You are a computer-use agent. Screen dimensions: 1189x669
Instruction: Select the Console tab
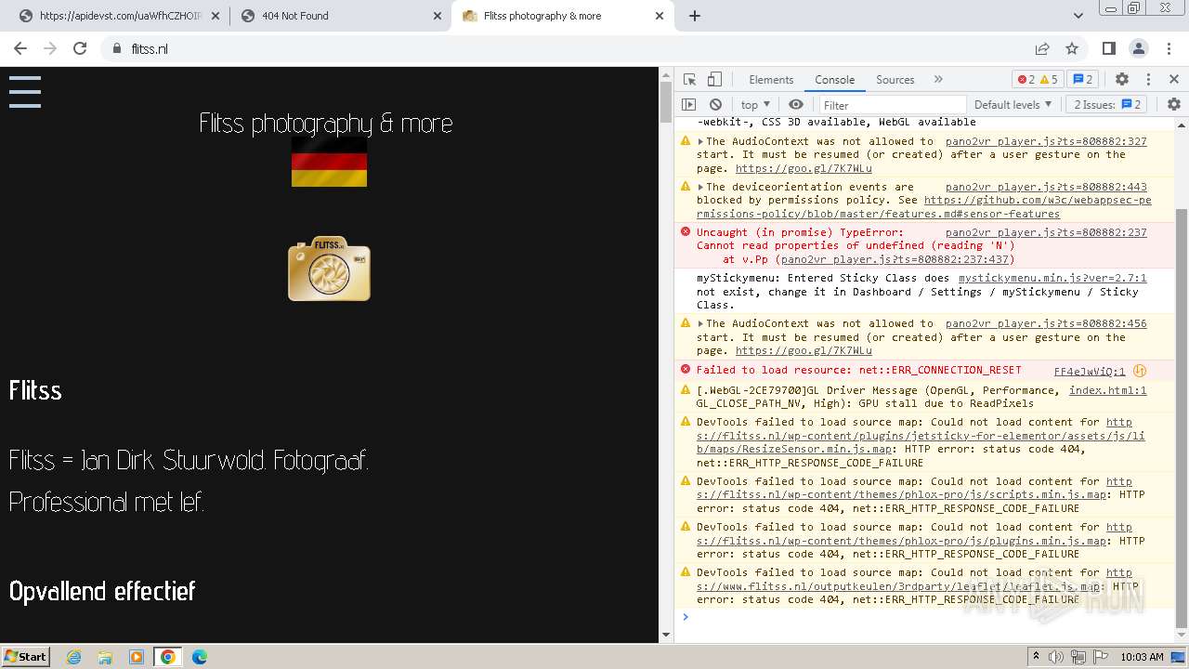click(x=835, y=80)
